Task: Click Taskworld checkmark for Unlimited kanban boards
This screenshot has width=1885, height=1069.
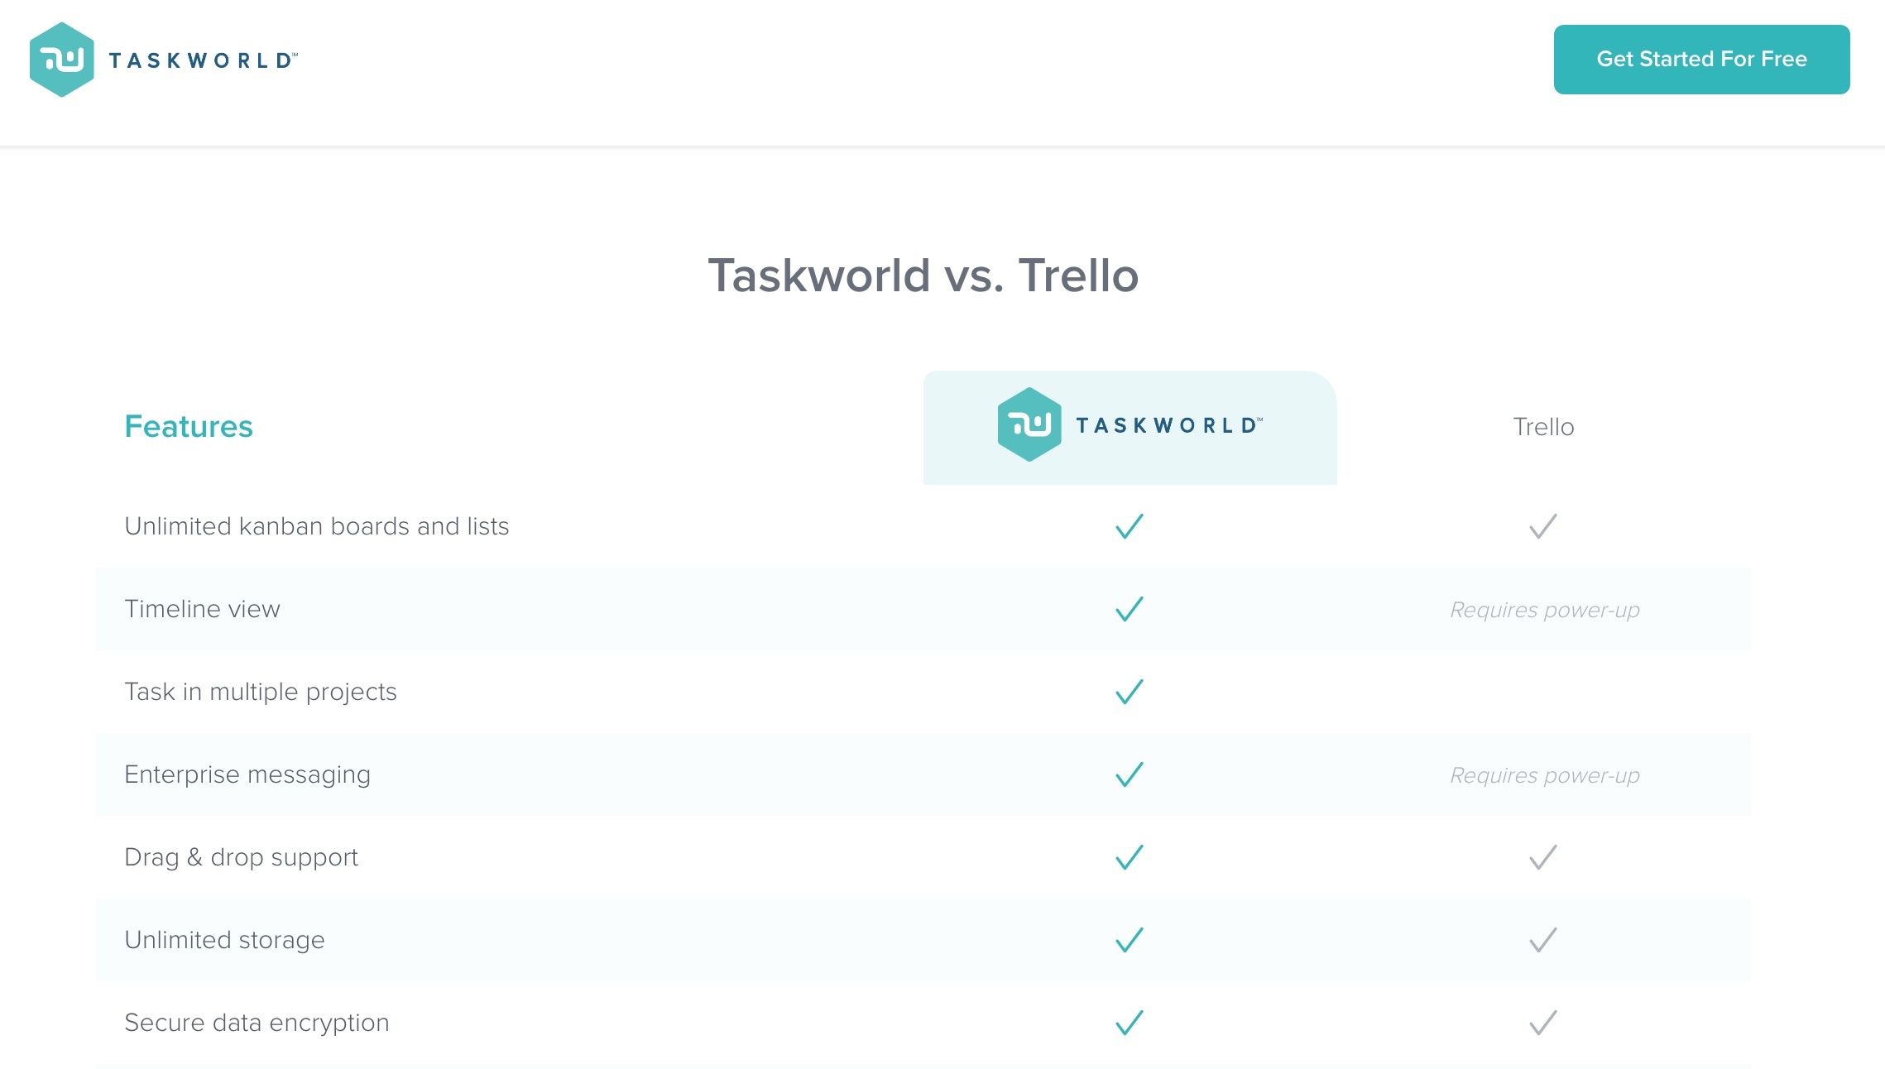Action: [1130, 526]
